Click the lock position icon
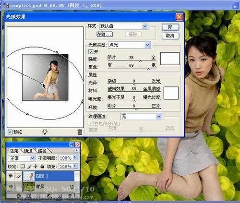The height and width of the screenshot is (203, 240). pyautogui.click(x=36, y=167)
